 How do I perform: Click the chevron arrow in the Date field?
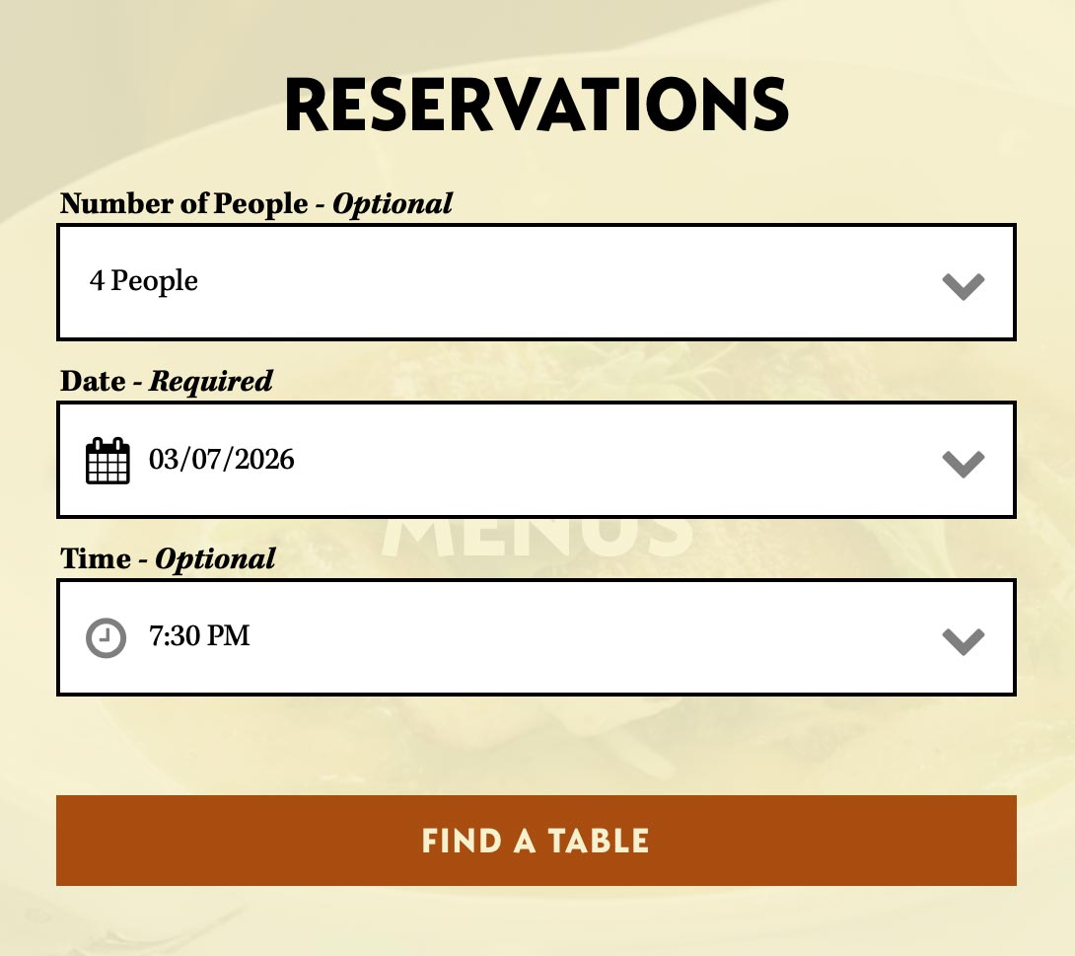pyautogui.click(x=963, y=464)
